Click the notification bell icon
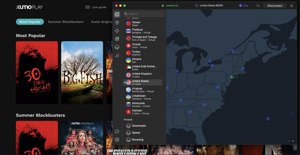The height and width of the screenshot is (155, 300). click(x=292, y=6)
